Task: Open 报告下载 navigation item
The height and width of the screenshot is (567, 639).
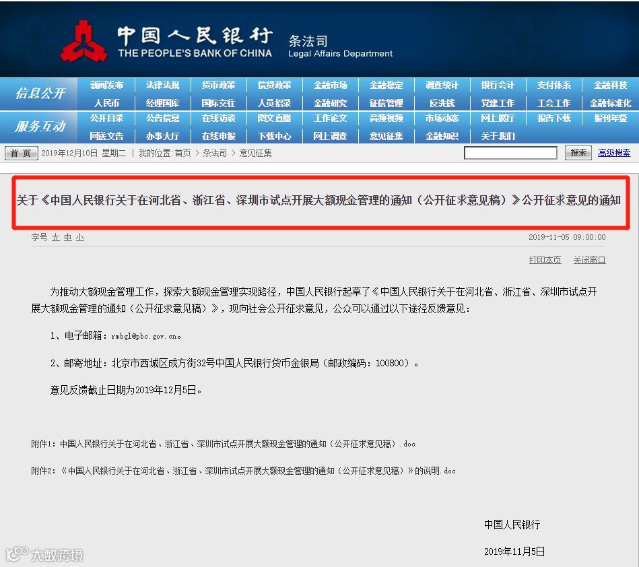Action: 553,119
